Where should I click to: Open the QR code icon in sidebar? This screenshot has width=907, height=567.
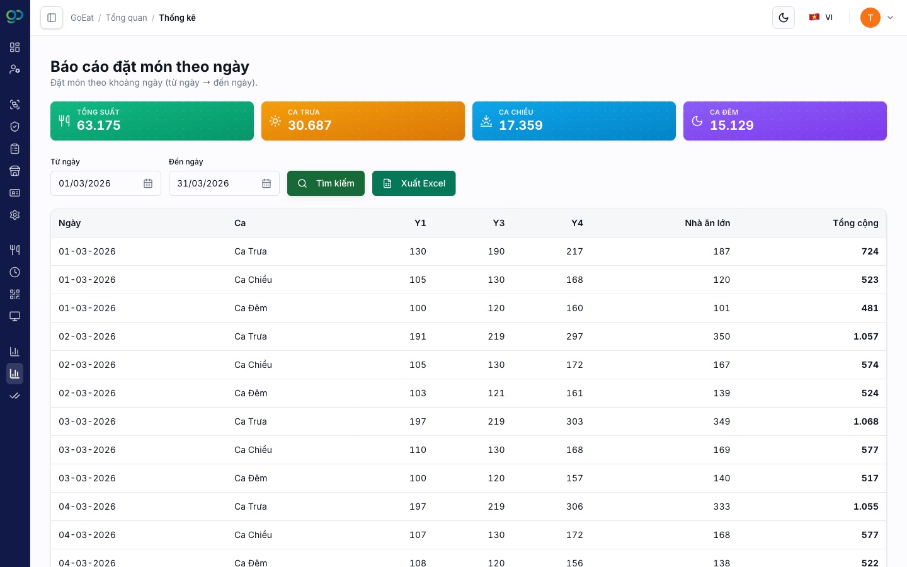click(15, 294)
